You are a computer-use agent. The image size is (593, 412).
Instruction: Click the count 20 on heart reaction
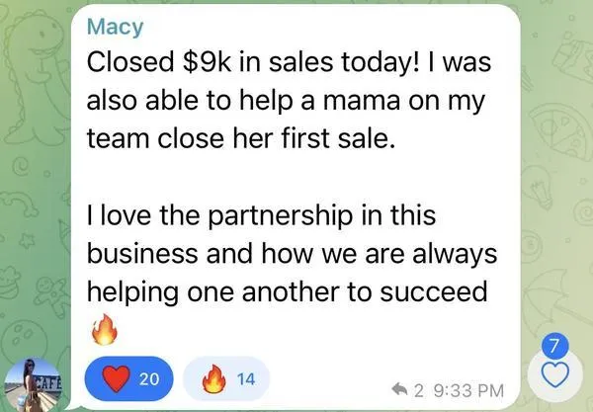coord(147,376)
